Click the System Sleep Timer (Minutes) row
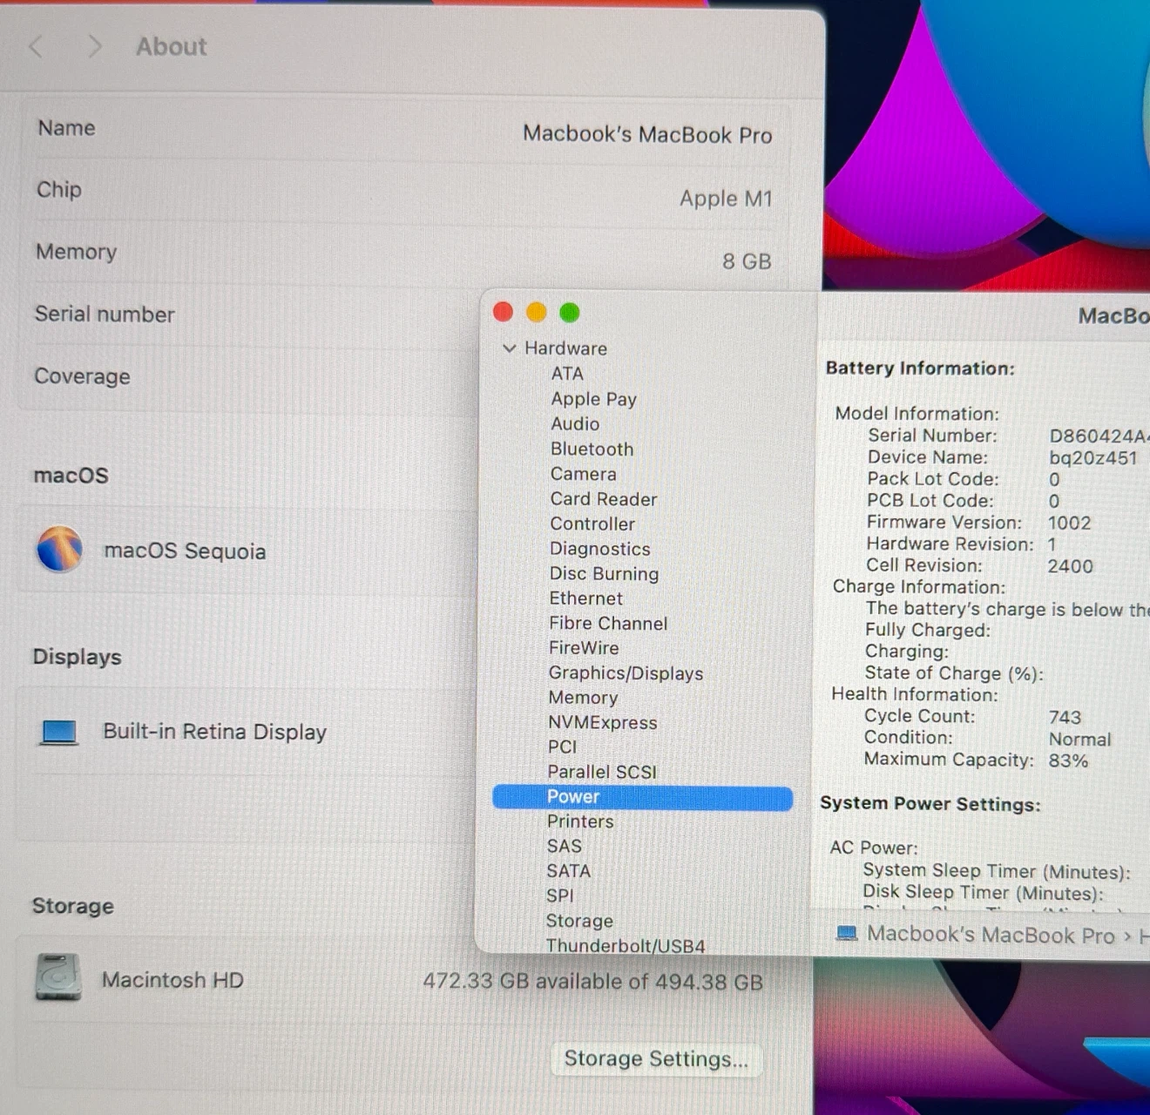1150x1115 pixels. coord(997,871)
